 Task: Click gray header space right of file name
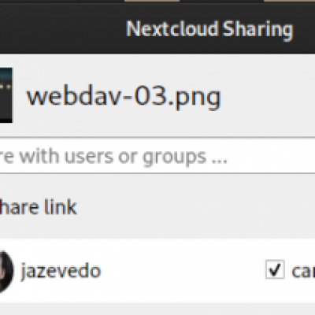pos(268,96)
